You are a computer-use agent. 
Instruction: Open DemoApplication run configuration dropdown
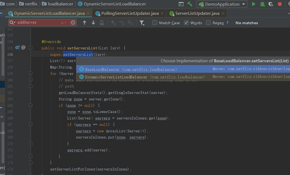point(222,4)
